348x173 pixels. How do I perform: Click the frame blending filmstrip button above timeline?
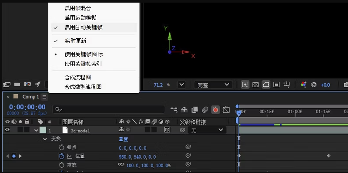pos(194,109)
